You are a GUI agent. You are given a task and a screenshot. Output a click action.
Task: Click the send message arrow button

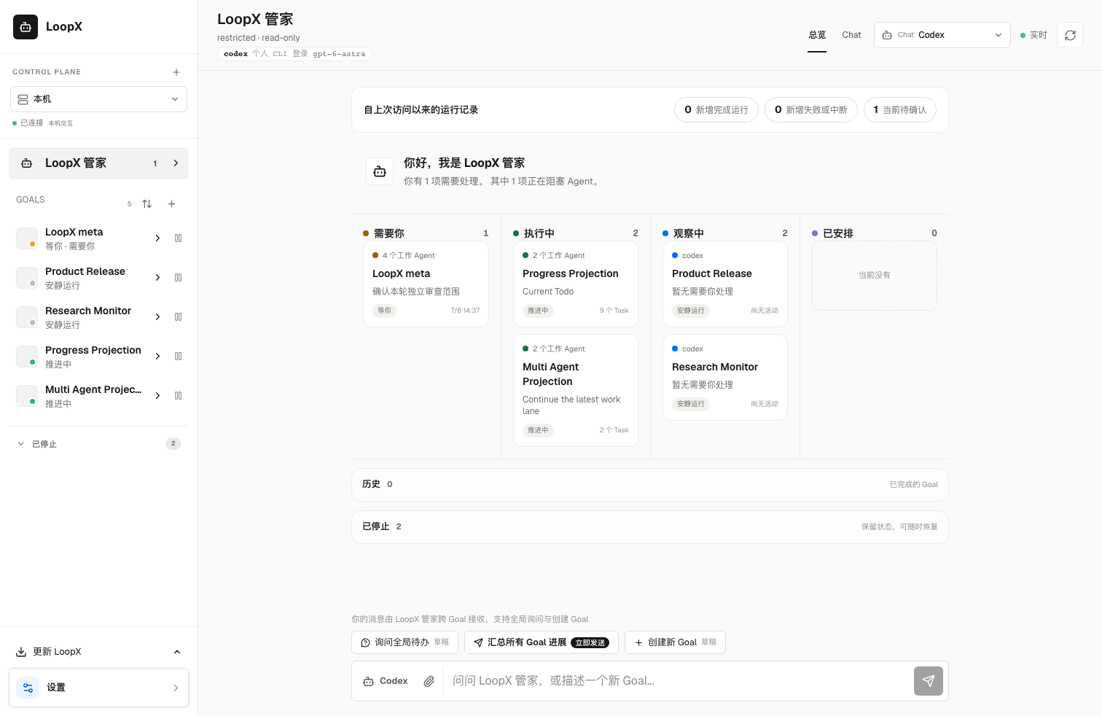pos(929,681)
